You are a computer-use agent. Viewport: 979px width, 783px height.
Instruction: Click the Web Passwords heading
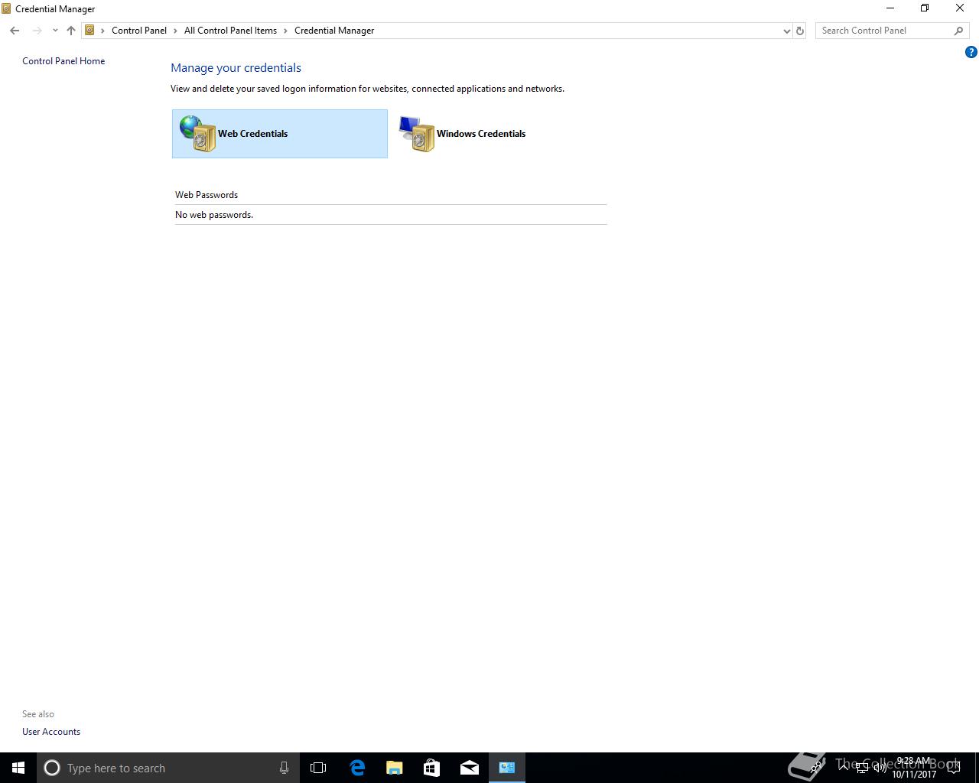pyautogui.click(x=207, y=195)
